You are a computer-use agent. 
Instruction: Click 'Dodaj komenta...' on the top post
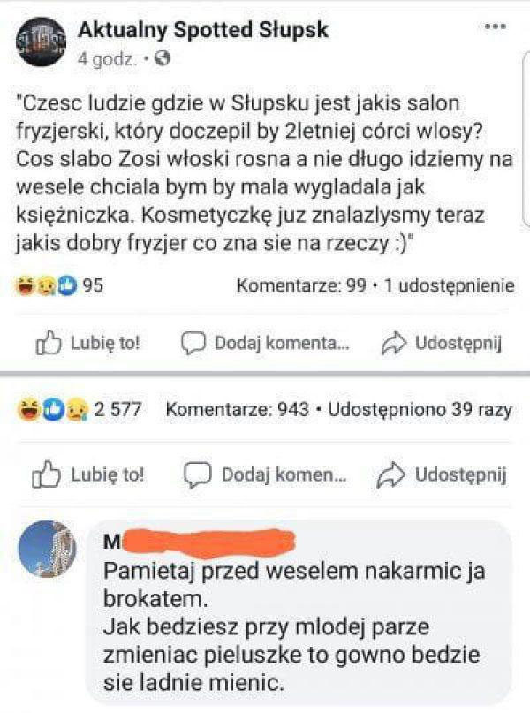point(266,343)
